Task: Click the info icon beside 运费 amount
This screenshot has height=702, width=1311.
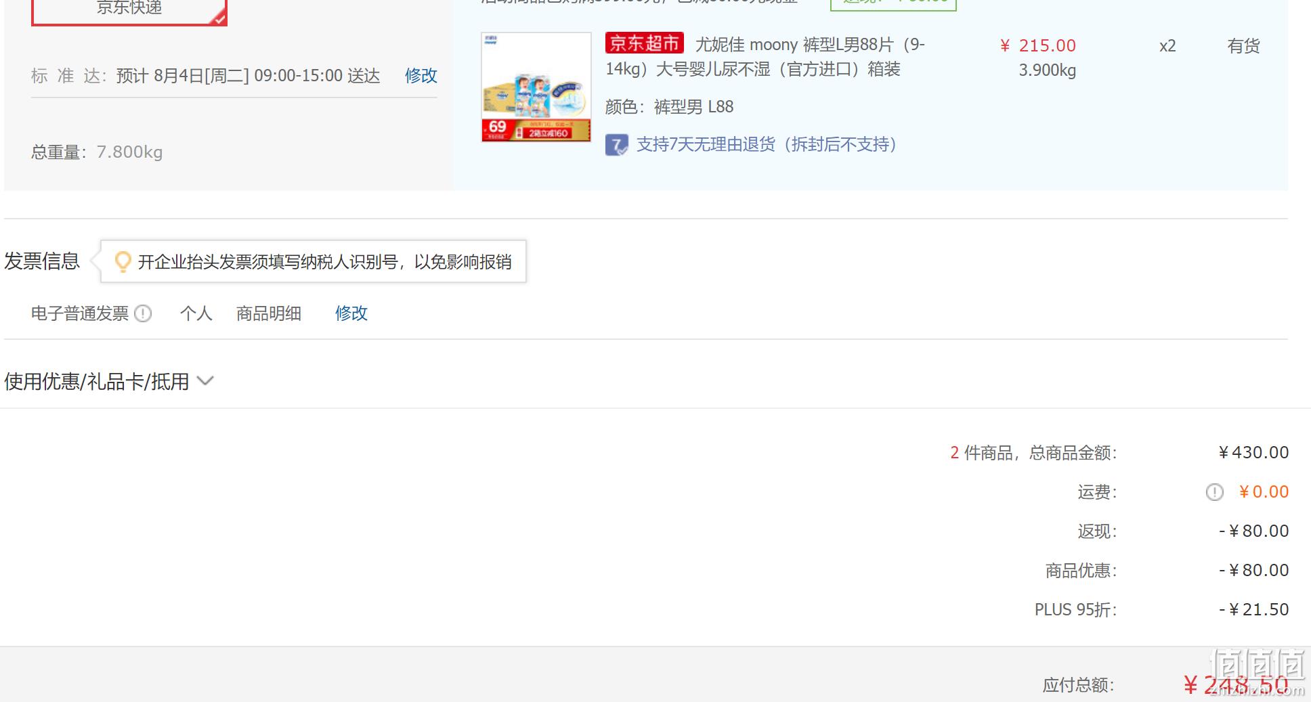Action: [x=1215, y=492]
